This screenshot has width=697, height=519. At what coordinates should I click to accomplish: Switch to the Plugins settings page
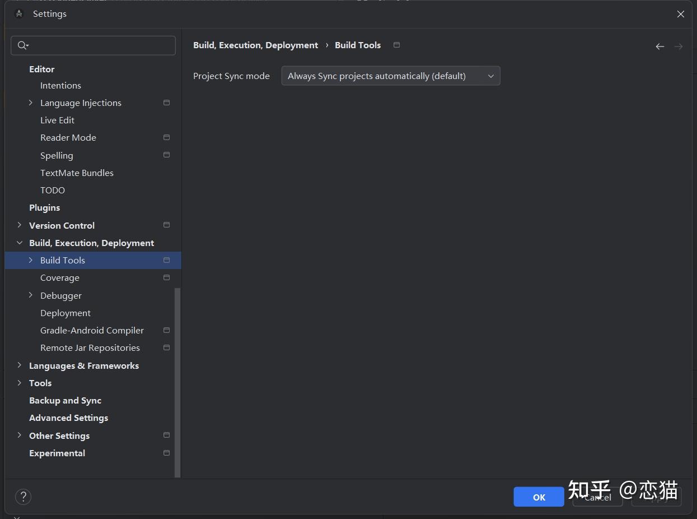(44, 207)
